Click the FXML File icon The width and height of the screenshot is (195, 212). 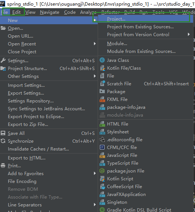click(x=102, y=99)
